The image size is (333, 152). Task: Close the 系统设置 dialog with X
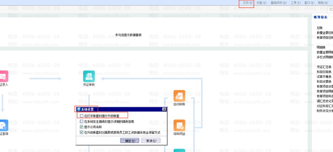point(164,109)
